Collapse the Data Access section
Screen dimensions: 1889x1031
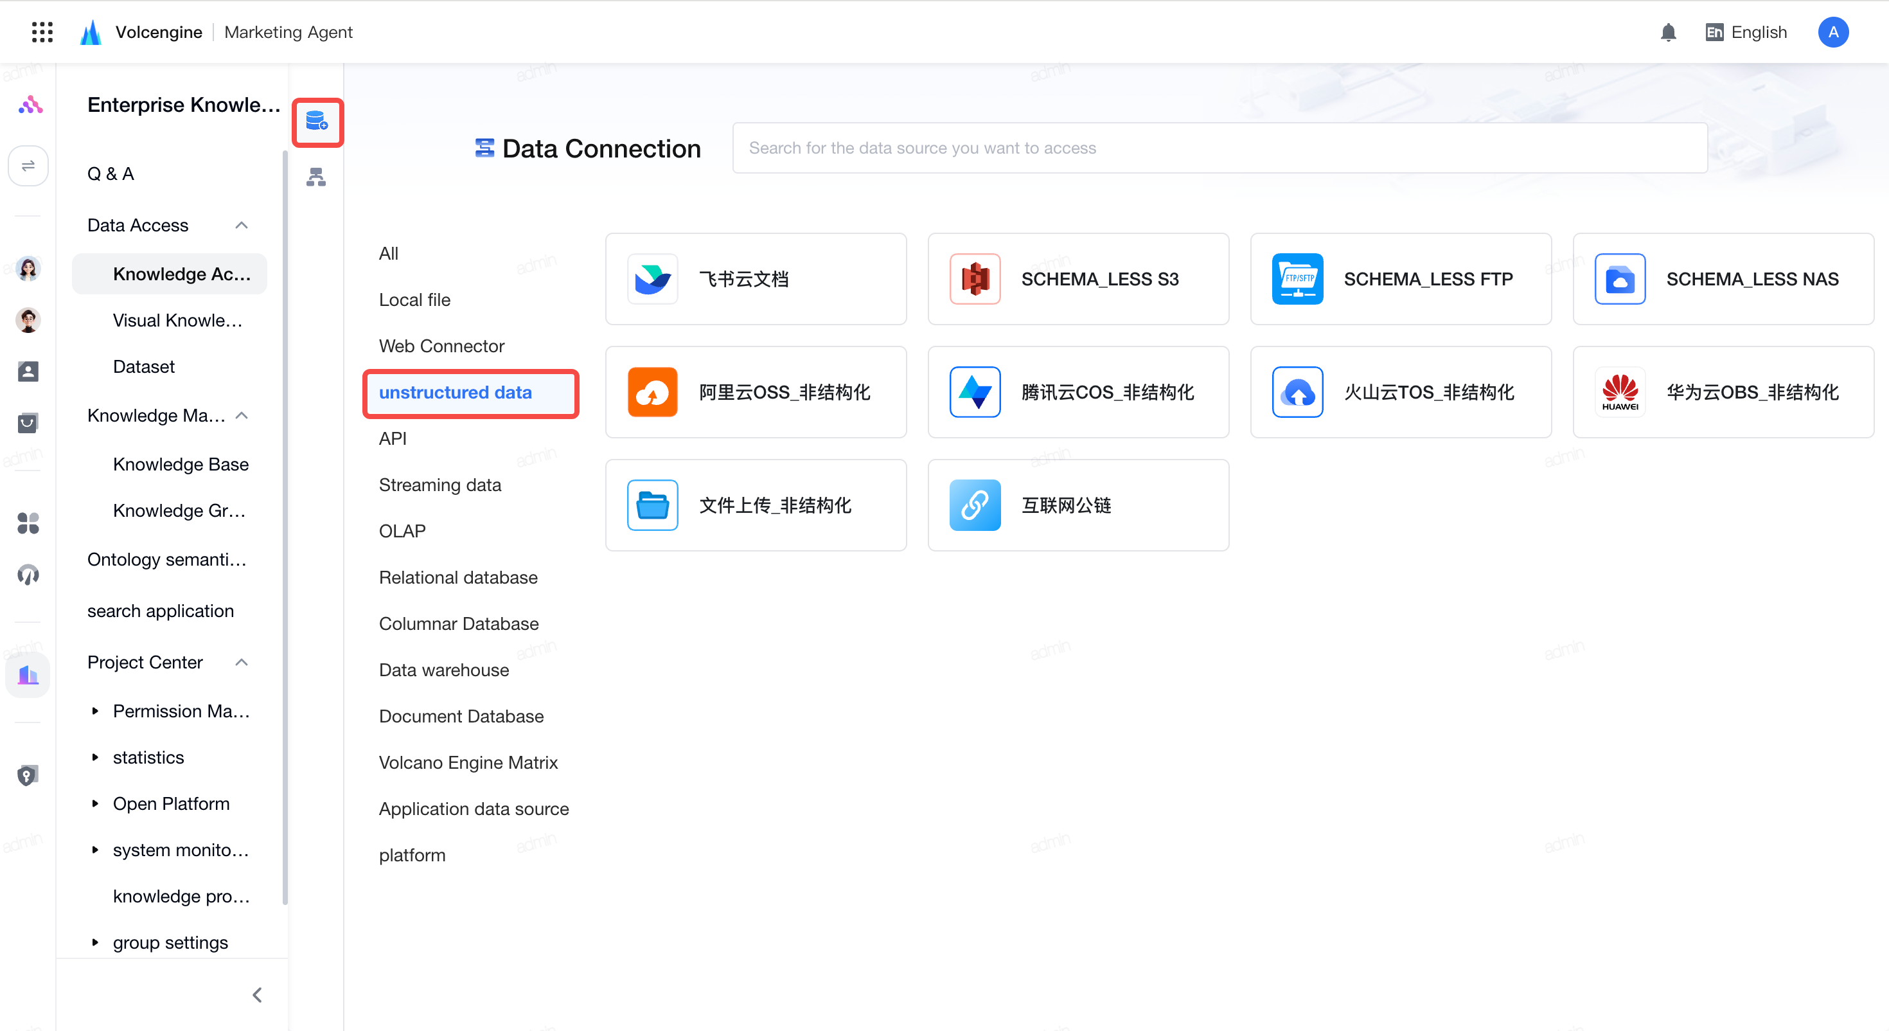click(241, 225)
